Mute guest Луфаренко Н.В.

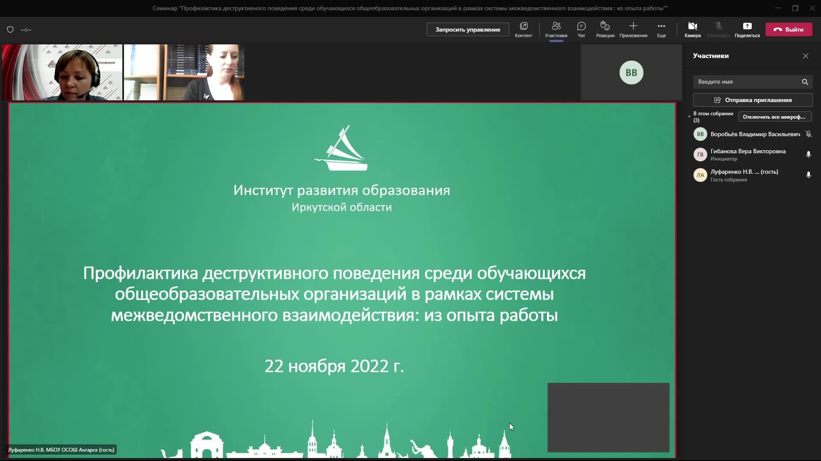(x=808, y=175)
